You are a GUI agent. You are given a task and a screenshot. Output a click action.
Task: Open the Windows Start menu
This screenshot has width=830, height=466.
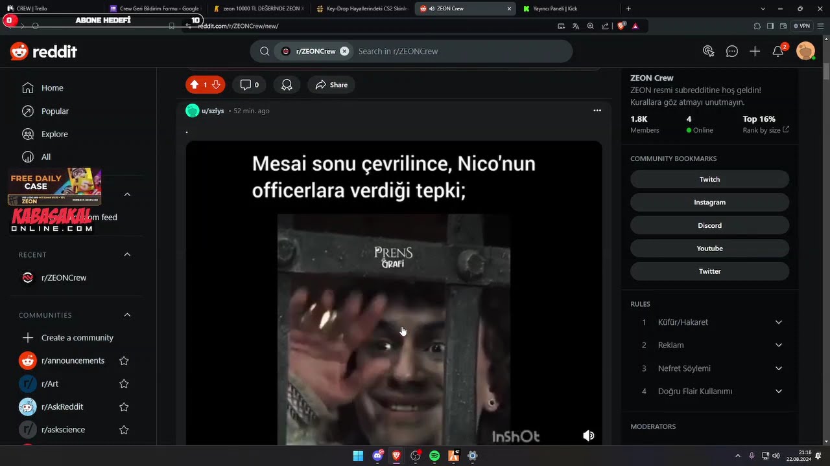[x=358, y=456]
